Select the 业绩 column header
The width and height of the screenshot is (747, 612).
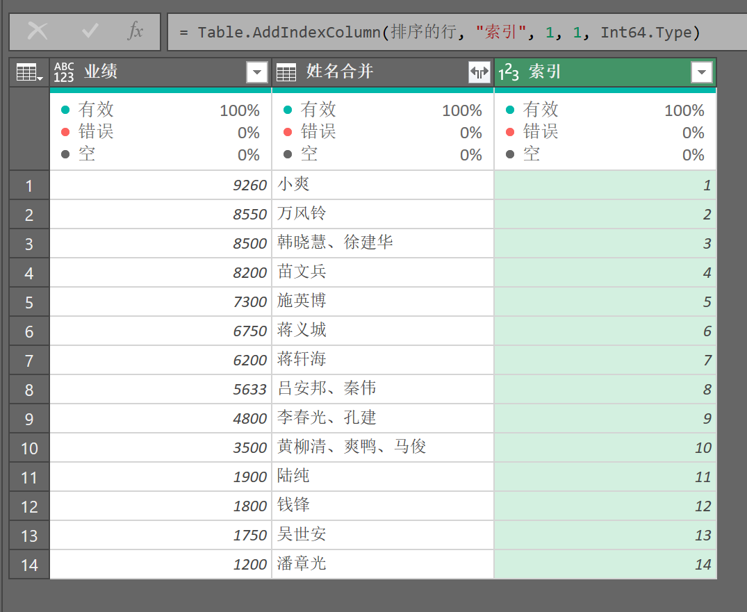[161, 72]
